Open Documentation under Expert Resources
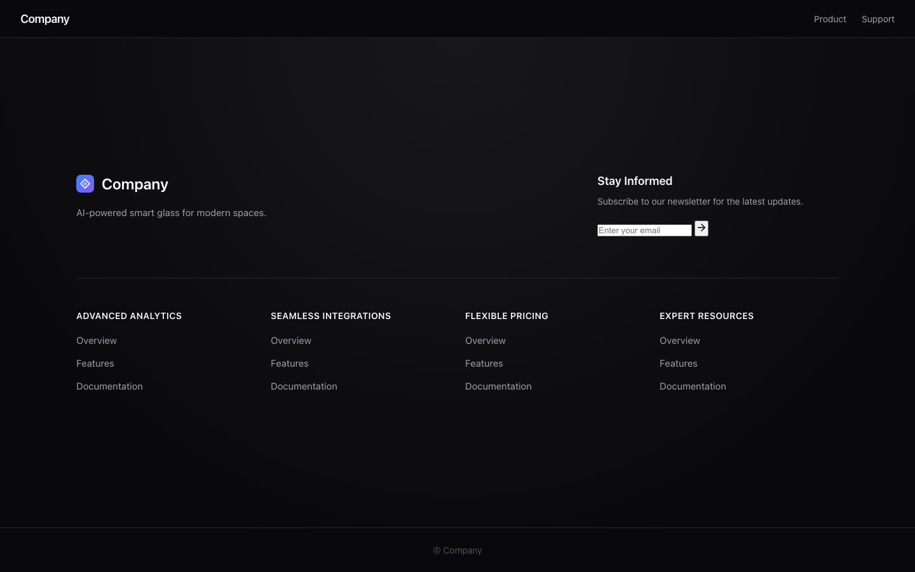Image resolution: width=915 pixels, height=572 pixels. pos(693,386)
